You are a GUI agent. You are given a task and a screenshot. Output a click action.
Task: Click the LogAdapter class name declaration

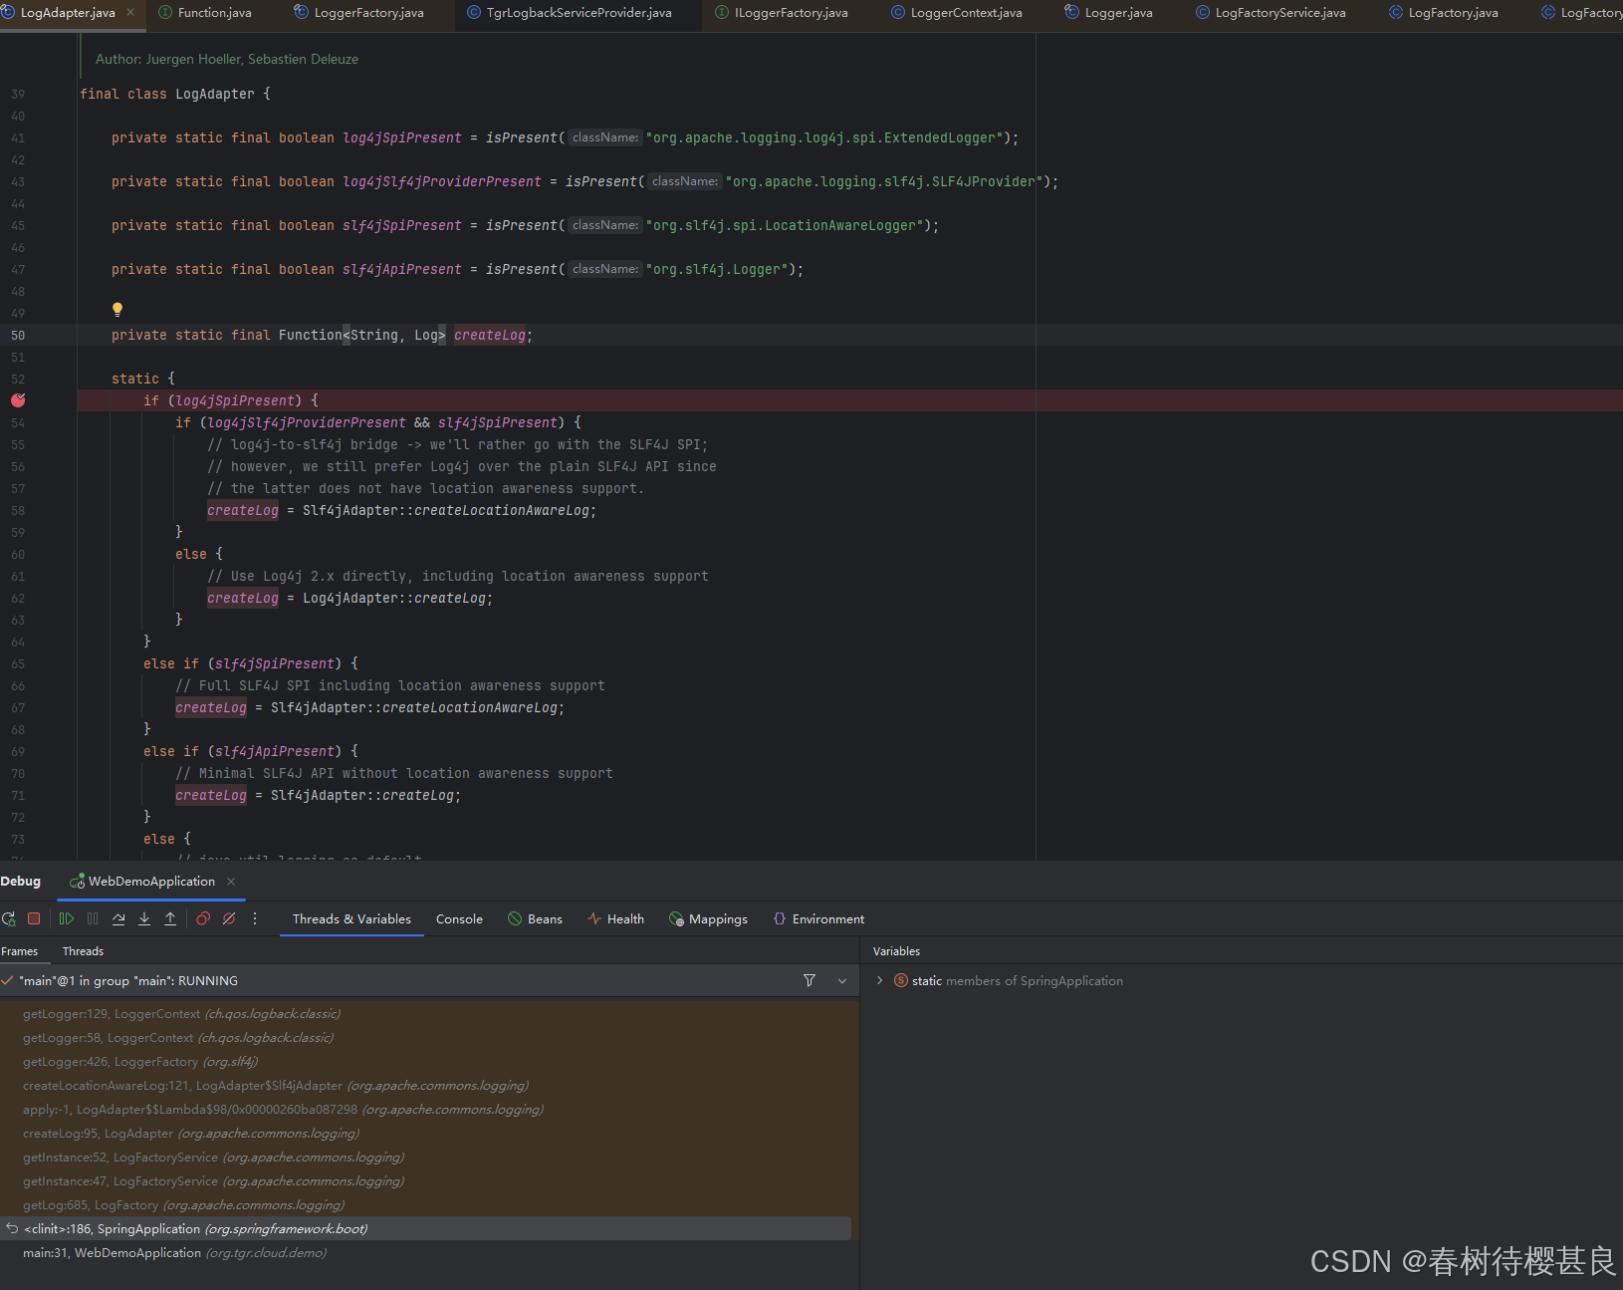tap(215, 94)
